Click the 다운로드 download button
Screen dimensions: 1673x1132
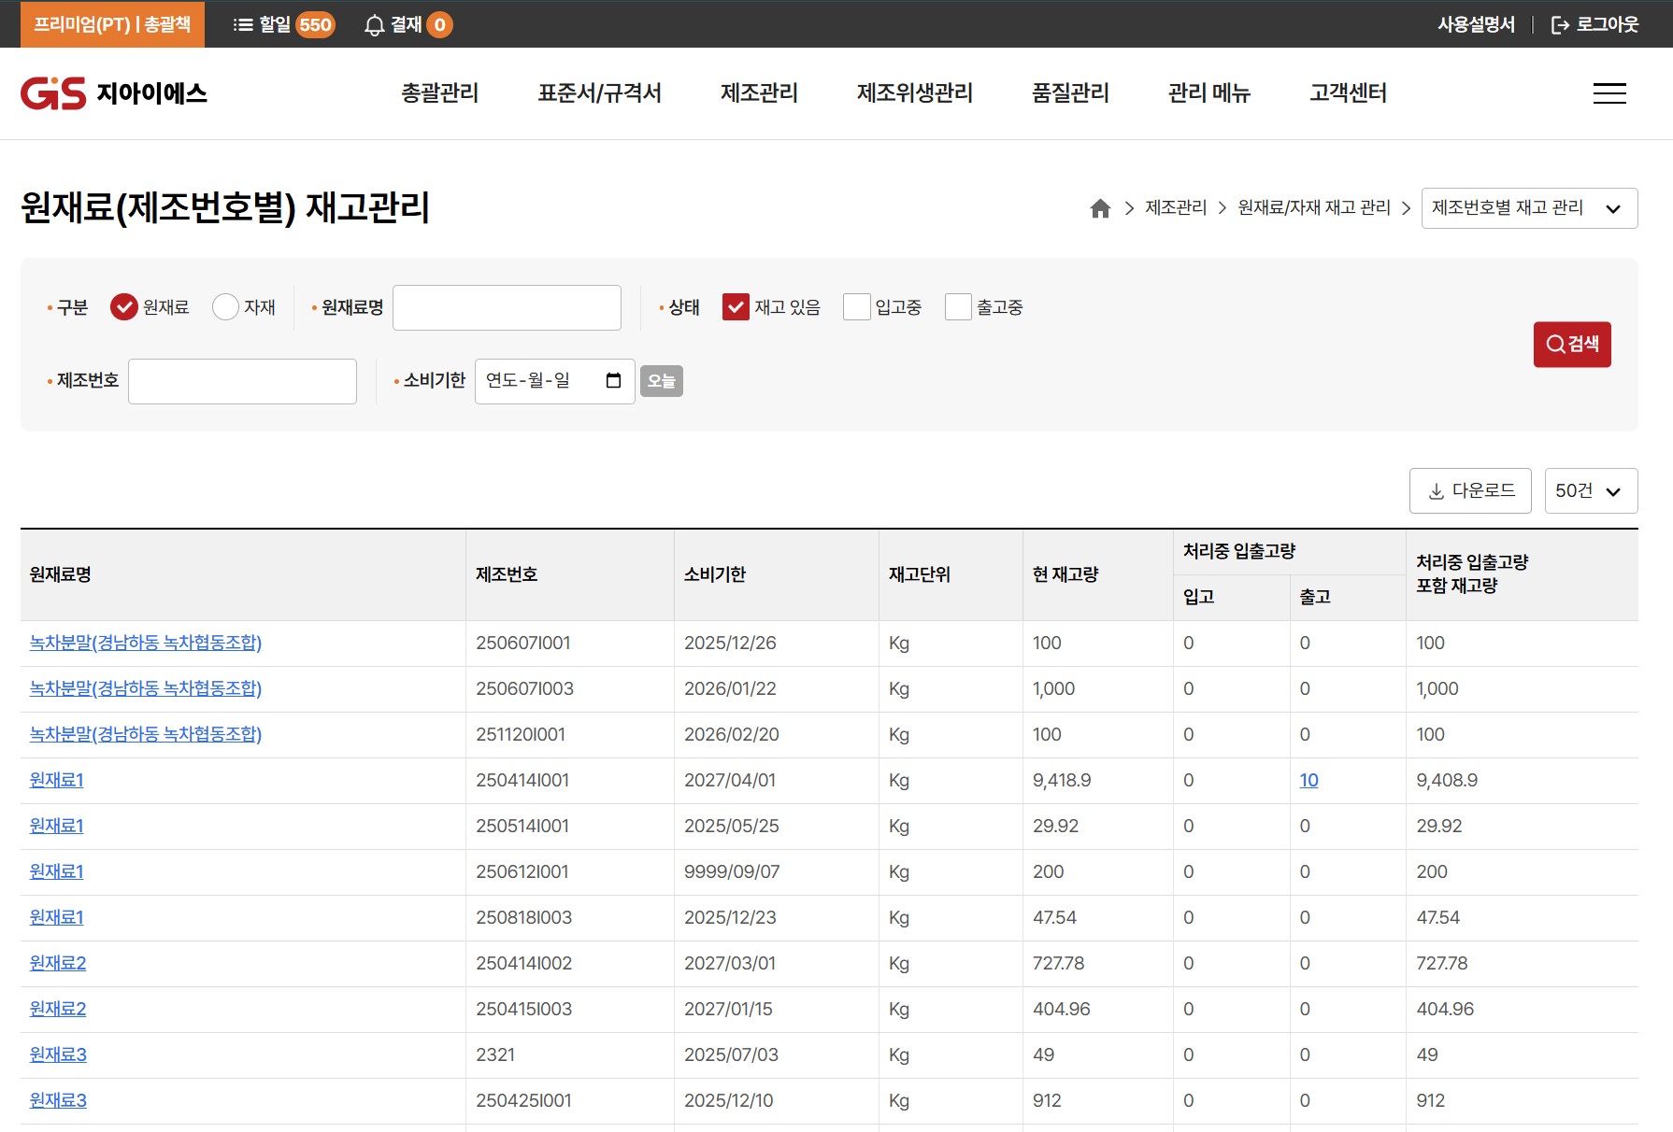tap(1469, 491)
